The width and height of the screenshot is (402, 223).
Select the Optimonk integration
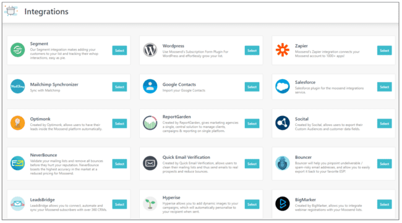pyautogui.click(x=119, y=124)
